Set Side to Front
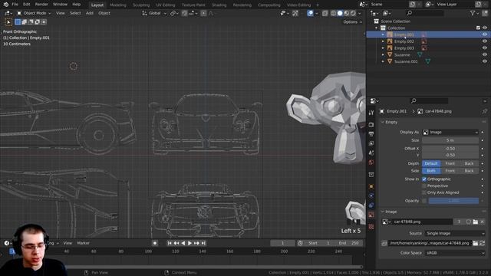This screenshot has width=491, height=276. coord(450,171)
